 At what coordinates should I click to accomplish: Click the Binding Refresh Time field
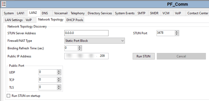71,48
